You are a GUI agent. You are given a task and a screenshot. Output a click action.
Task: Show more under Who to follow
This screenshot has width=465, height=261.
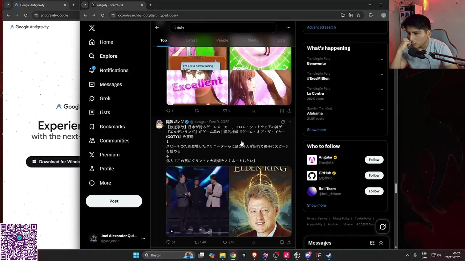tap(316, 205)
